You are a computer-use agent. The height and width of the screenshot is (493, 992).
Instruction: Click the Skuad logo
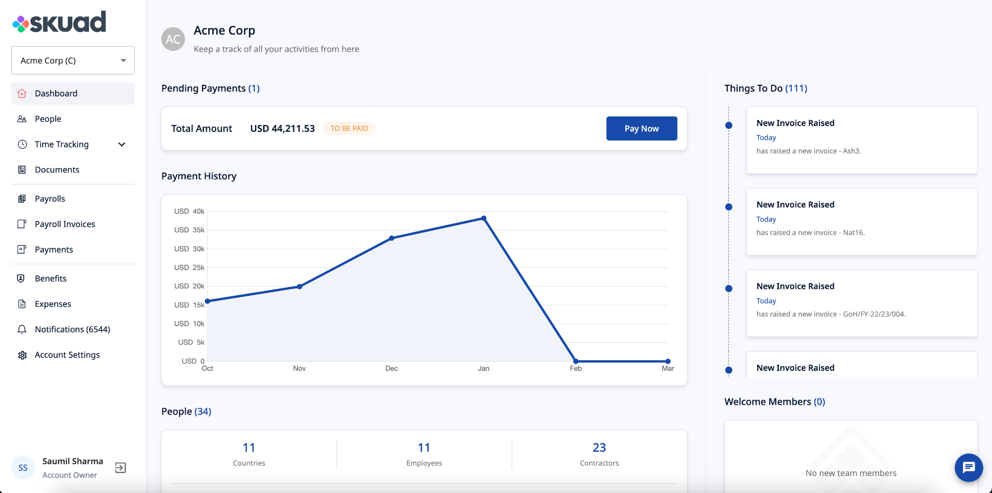[x=58, y=21]
